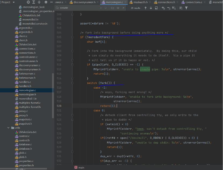The width and height of the screenshot is (223, 170).
Task: Collapse the utils folder
Action: click(x=8, y=128)
